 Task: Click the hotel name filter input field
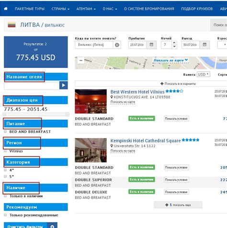pyautogui.click(x=32, y=86)
